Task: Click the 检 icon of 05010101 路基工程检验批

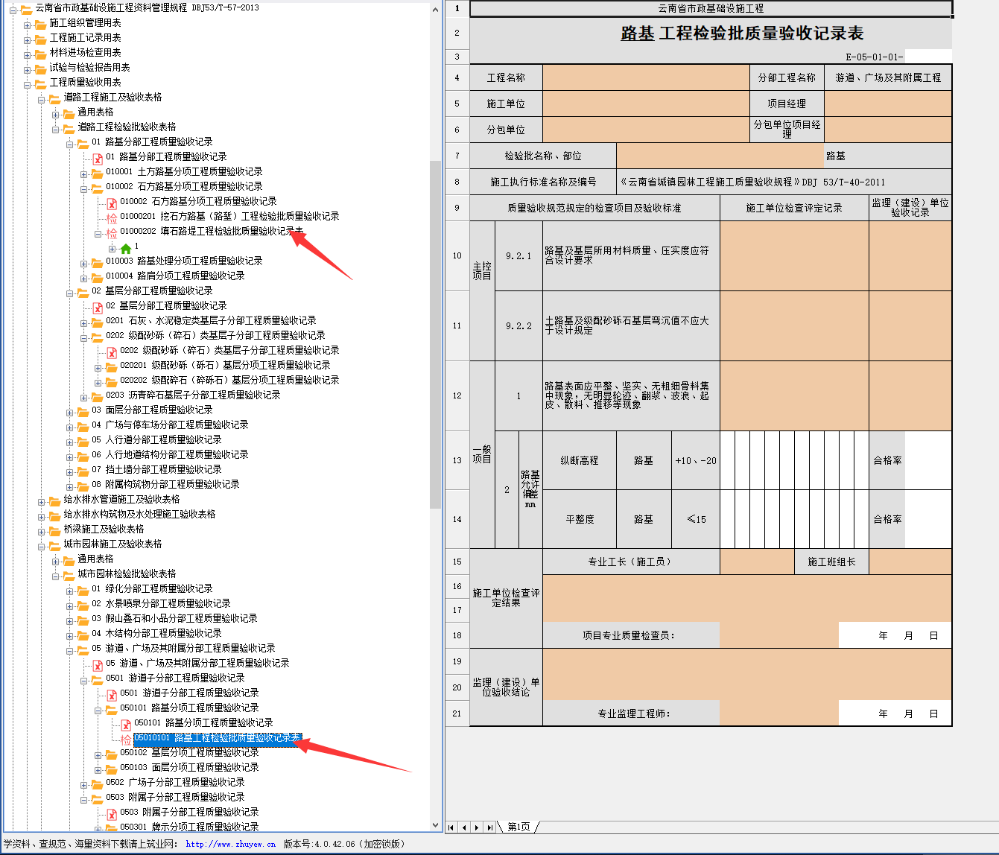Action: pos(126,739)
